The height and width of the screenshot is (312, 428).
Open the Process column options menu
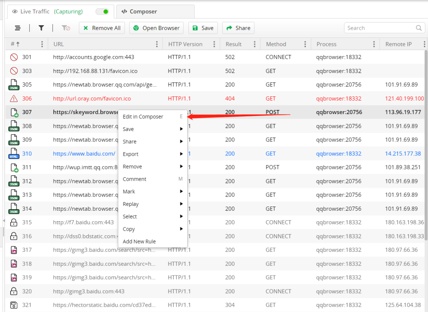click(x=374, y=44)
